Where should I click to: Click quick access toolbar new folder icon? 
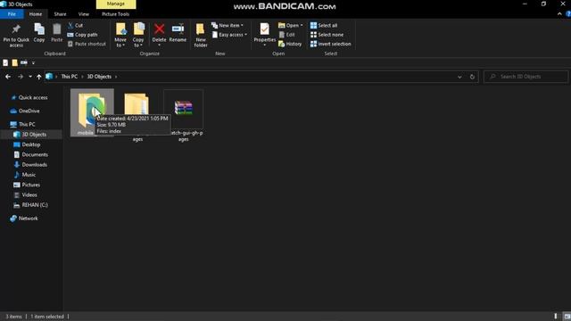[x=14, y=62]
